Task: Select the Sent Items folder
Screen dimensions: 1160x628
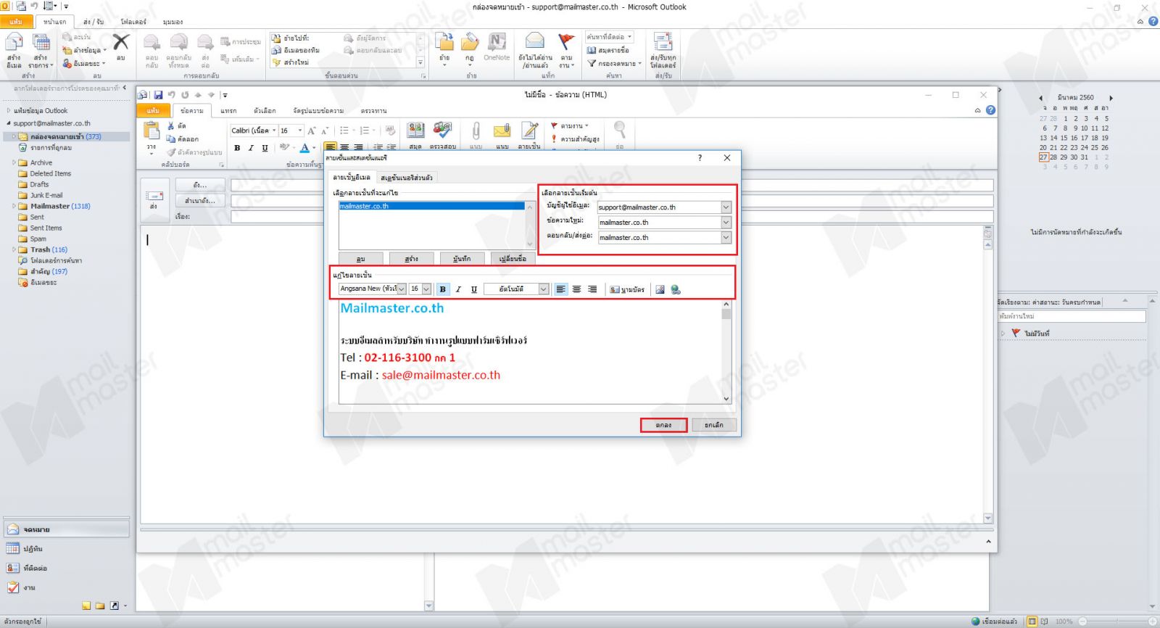Action: (x=46, y=228)
